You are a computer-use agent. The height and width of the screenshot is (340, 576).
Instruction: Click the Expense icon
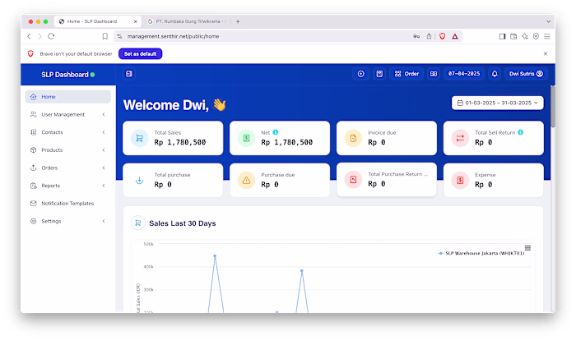point(460,181)
